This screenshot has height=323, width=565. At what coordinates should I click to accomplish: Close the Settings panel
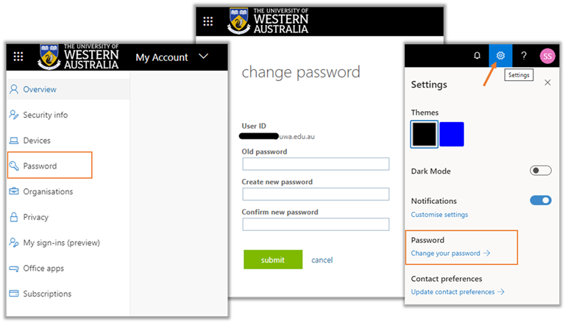coord(547,83)
